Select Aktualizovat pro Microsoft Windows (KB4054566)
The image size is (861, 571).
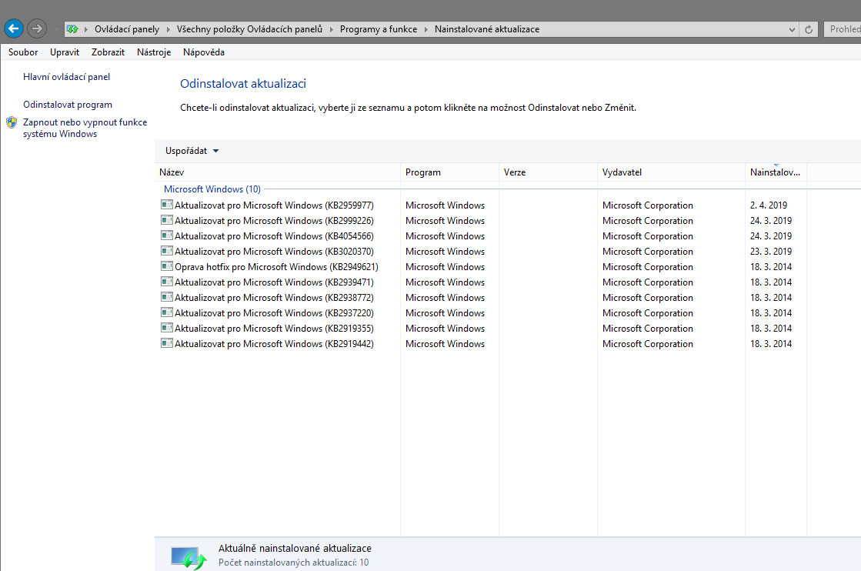tap(274, 235)
